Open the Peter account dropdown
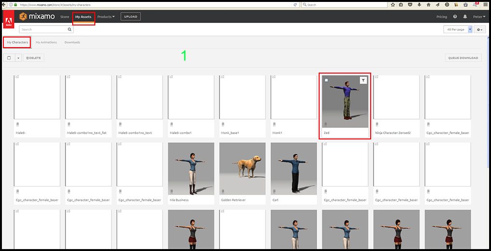 click(x=479, y=16)
